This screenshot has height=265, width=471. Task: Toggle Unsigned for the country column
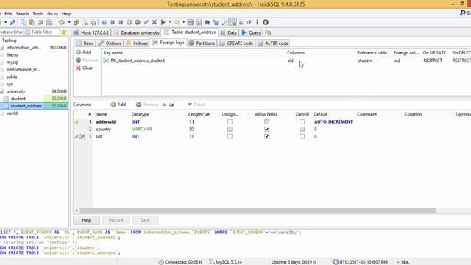[x=230, y=129]
